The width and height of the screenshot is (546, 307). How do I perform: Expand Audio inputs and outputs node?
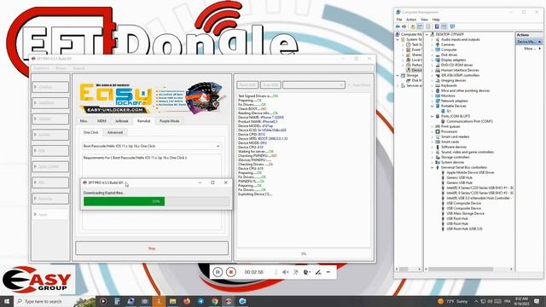pos(433,39)
